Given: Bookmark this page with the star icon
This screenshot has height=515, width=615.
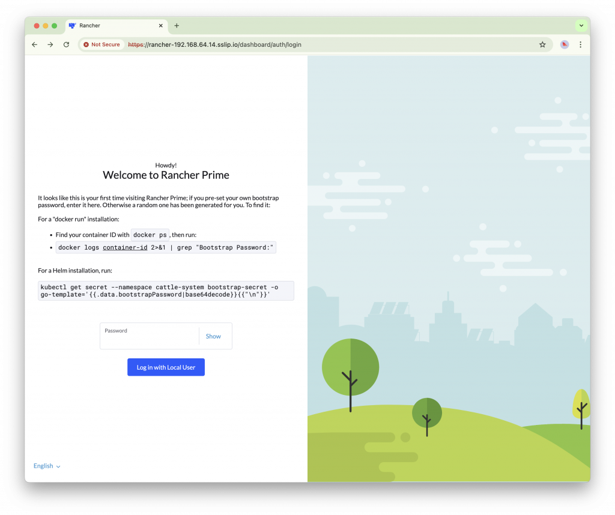Looking at the screenshot, I should click(542, 44).
